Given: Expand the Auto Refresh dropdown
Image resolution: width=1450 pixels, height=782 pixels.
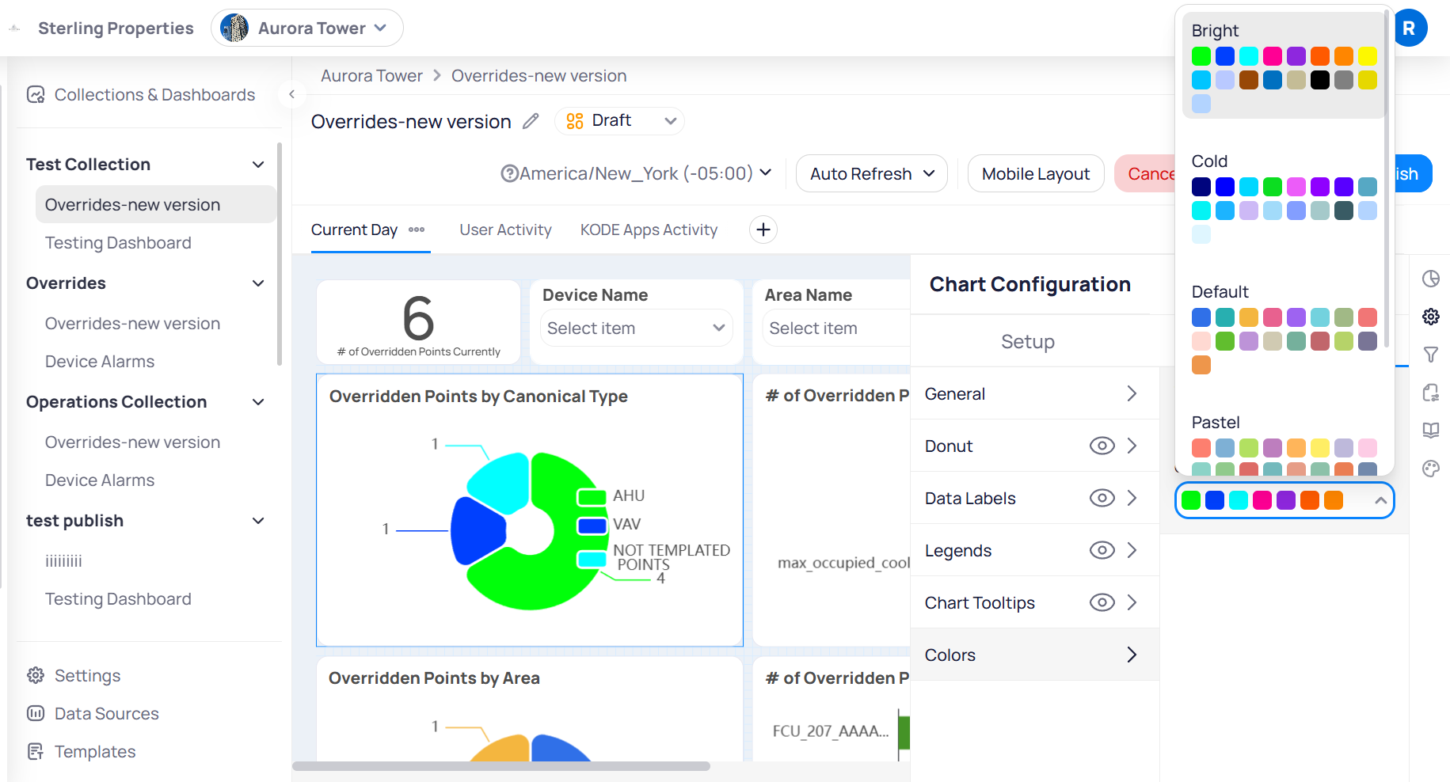Looking at the screenshot, I should [871, 173].
